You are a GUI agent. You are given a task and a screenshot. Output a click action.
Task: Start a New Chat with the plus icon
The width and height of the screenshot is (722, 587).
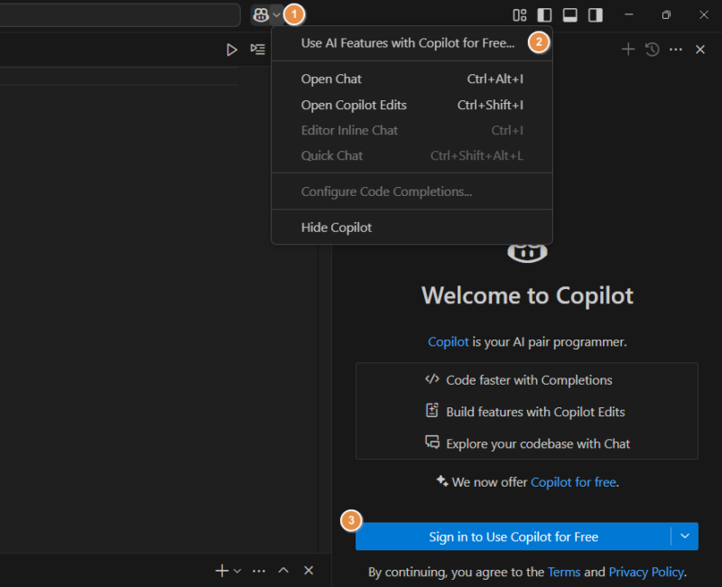click(x=627, y=50)
